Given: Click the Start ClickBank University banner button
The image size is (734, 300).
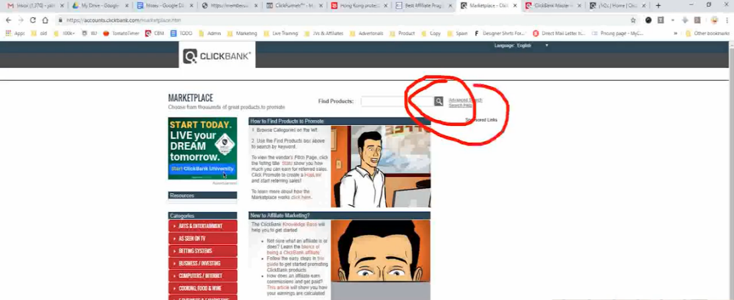Looking at the screenshot, I should tap(202, 168).
